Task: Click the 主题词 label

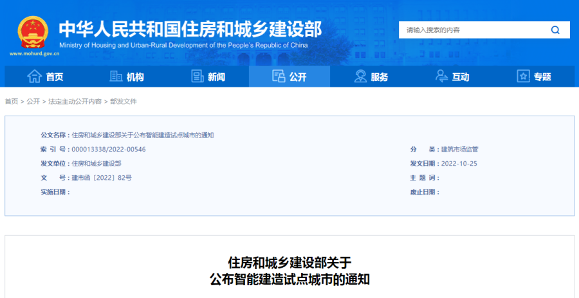Action: point(425,178)
